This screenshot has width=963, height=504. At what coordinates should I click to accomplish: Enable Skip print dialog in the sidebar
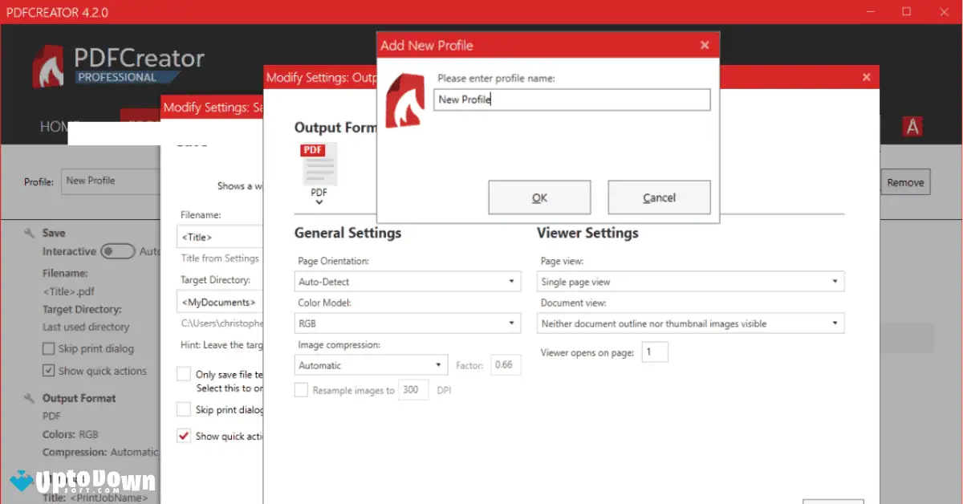pos(48,348)
